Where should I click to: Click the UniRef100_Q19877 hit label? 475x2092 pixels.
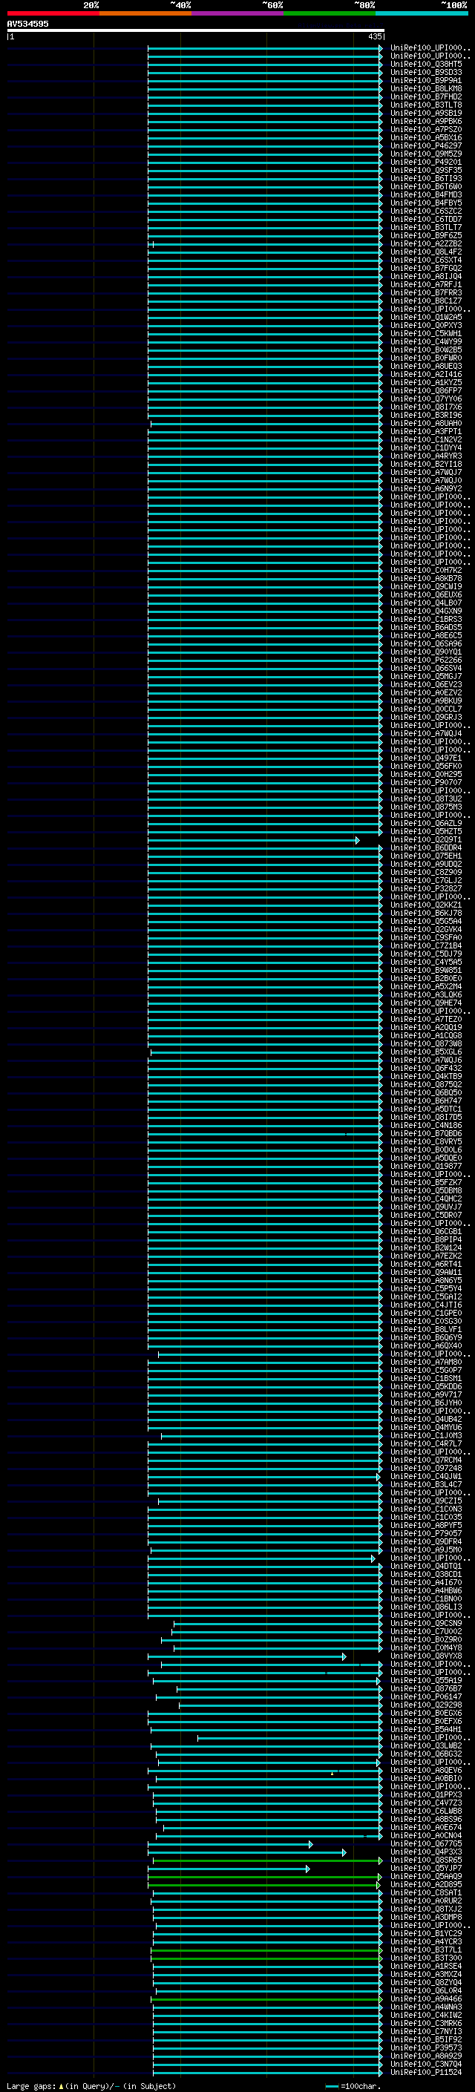point(425,1166)
